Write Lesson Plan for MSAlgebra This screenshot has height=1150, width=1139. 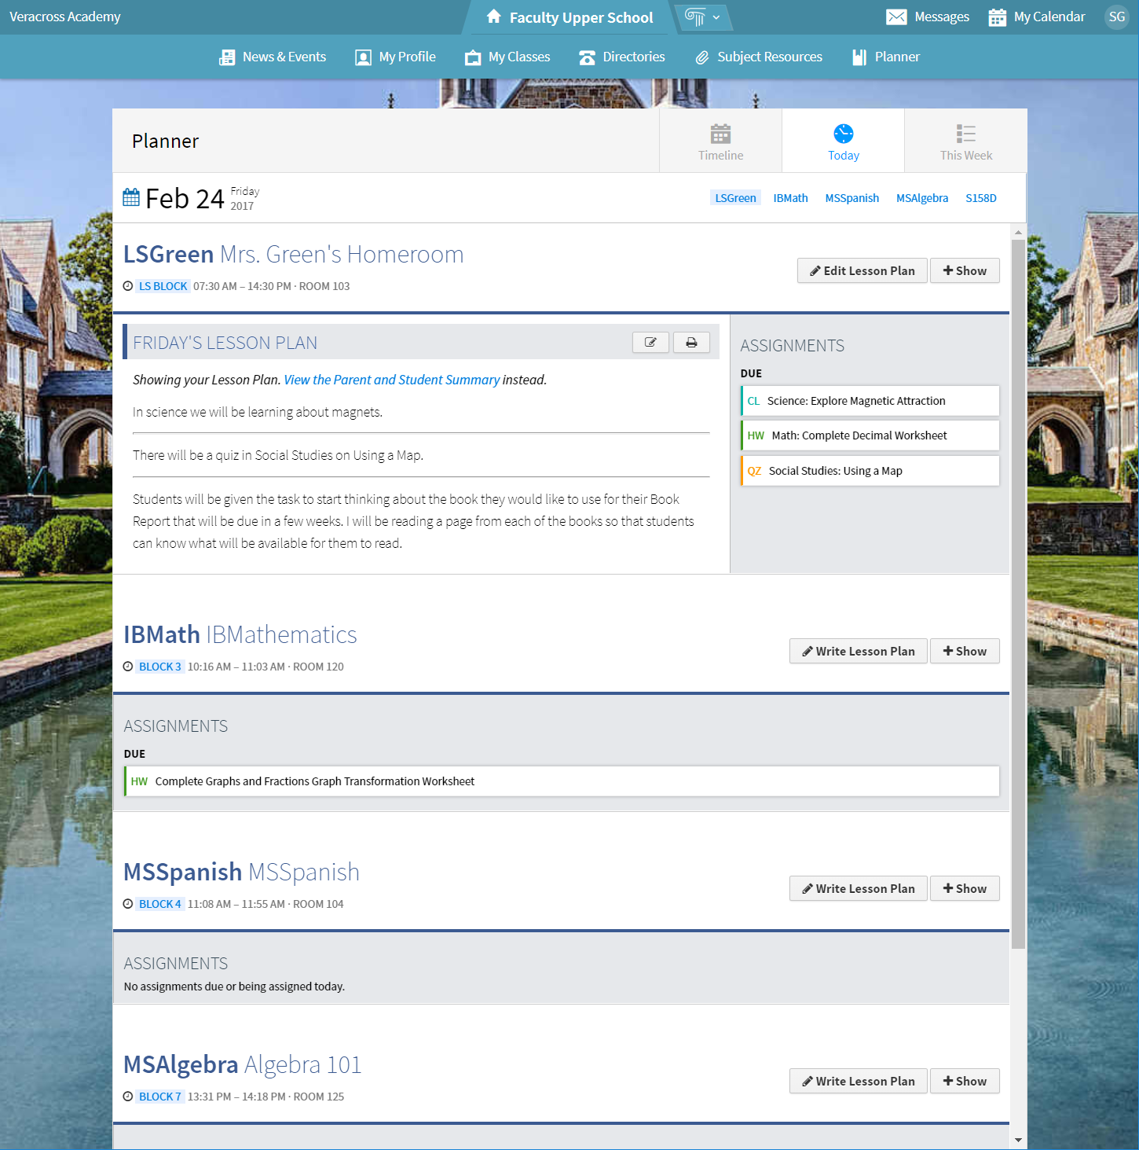pyautogui.click(x=858, y=1081)
